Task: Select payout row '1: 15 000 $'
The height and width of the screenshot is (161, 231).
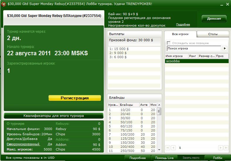Action: tap(134, 49)
